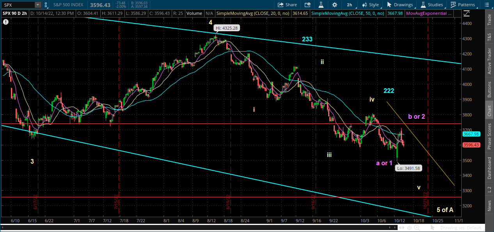Viewport: 494px width, 232px height.
Task: Click the horizontal chart scrollbar
Action: point(195,228)
